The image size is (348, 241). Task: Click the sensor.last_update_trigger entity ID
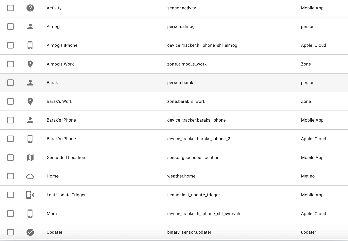(193, 195)
